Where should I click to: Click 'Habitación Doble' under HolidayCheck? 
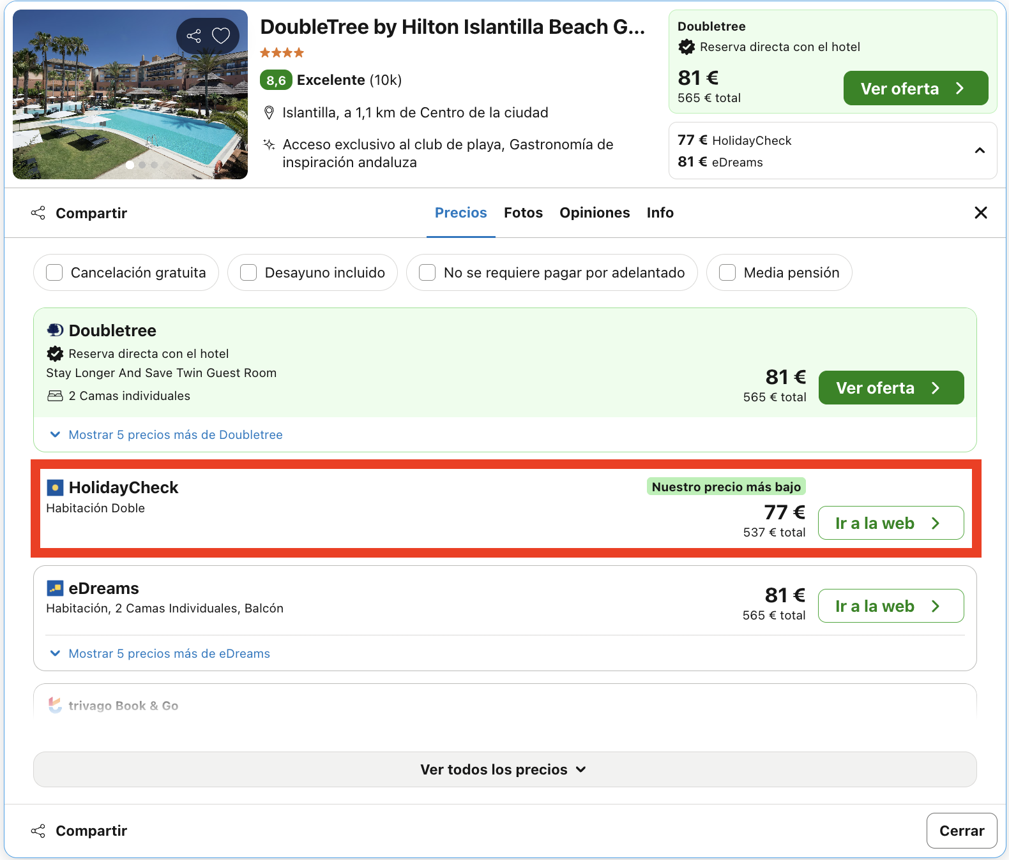(95, 508)
